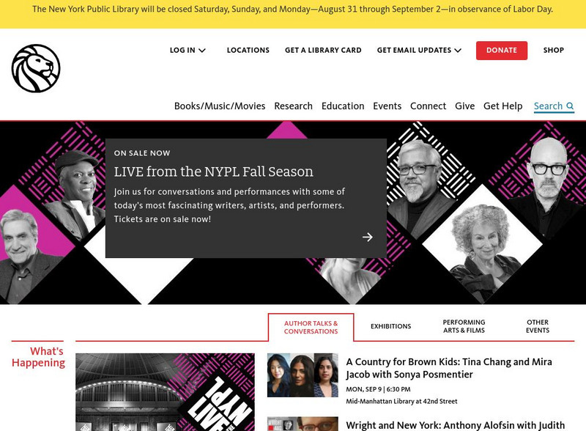
Task: Select the Other Events tab
Action: 538,326
